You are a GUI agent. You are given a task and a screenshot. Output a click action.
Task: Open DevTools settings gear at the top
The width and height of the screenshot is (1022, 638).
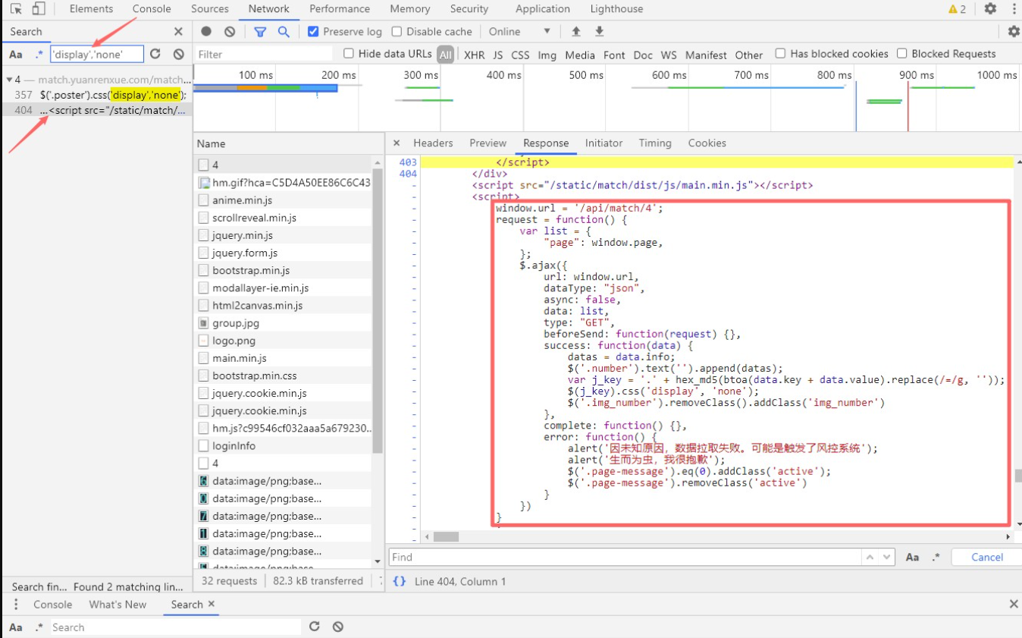pos(990,9)
